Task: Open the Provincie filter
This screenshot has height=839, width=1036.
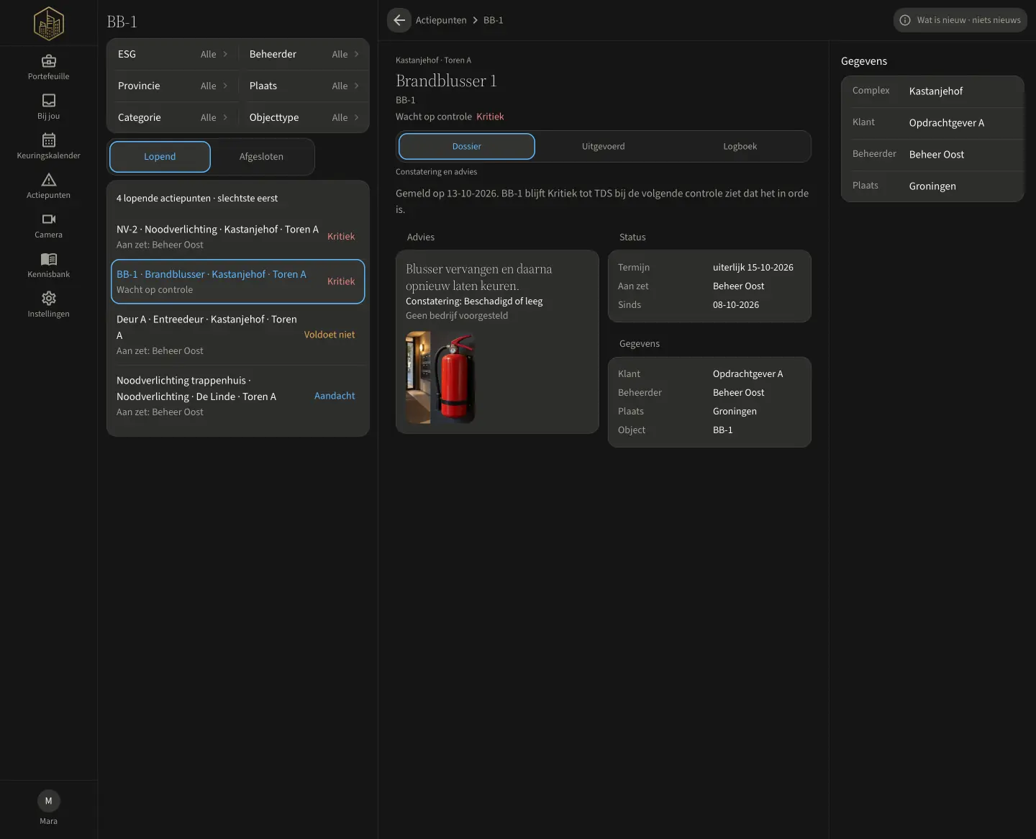Action: tap(173, 86)
